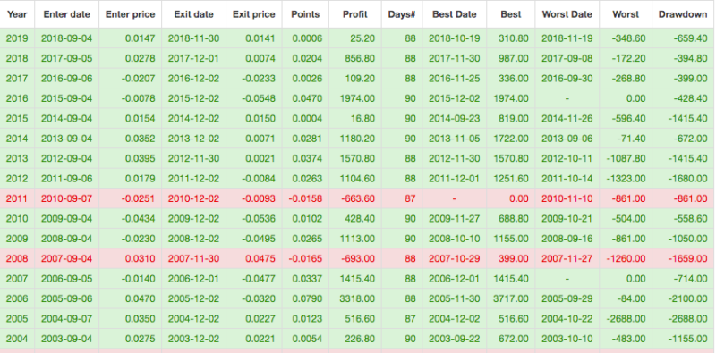
Task: Click exit date 2012-11-30
Action: click(x=193, y=159)
